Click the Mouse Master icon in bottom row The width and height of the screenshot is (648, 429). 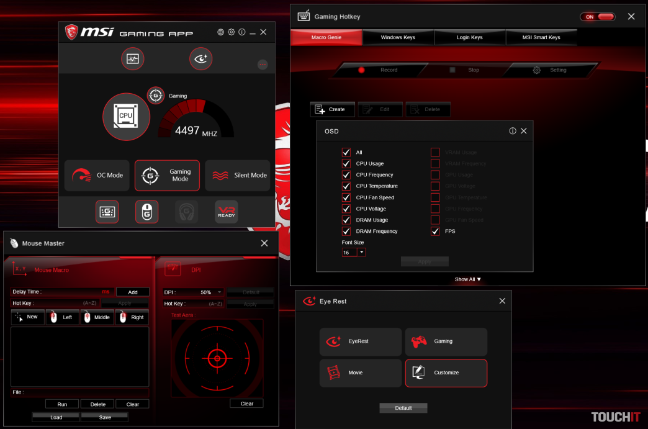click(x=146, y=212)
